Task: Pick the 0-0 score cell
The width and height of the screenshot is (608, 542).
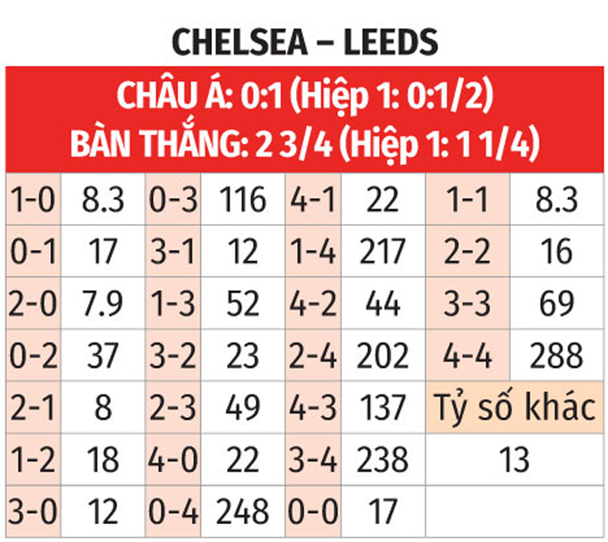Action: [312, 511]
